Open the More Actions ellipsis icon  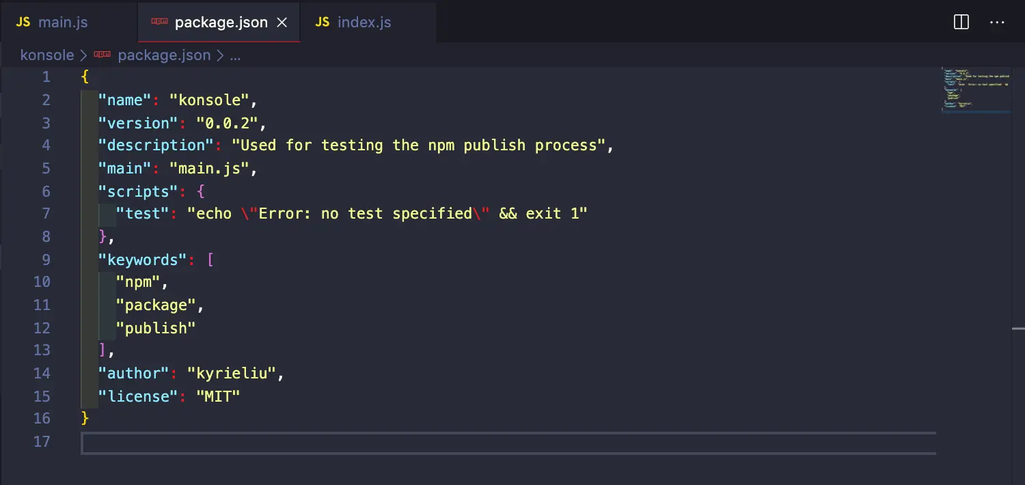(998, 22)
